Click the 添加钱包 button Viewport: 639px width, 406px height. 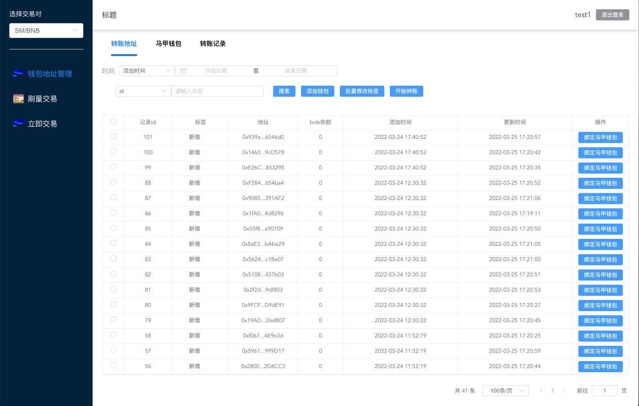(x=317, y=91)
